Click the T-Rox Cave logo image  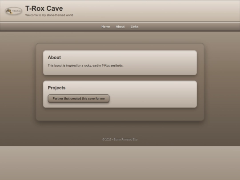coord(14,11)
